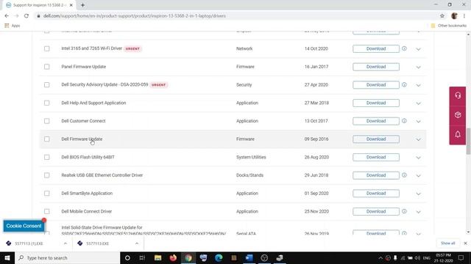Click the page vertical scrollbar thumb
The height and width of the screenshot is (264, 471).
pos(468,141)
